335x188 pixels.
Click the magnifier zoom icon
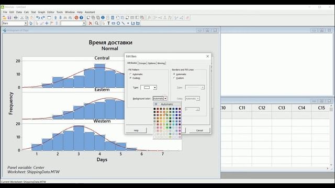pos(96,23)
